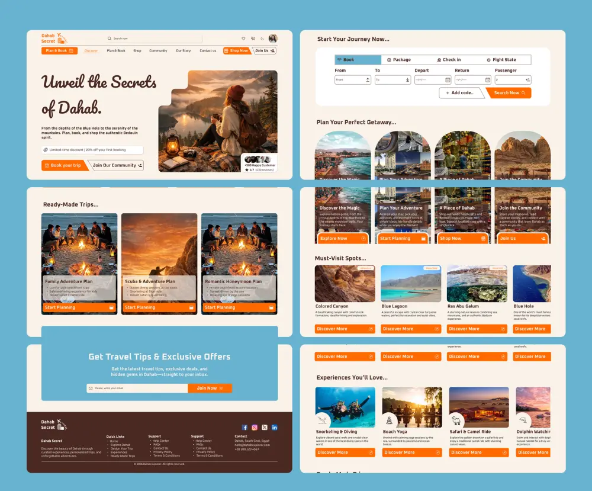The height and width of the screenshot is (491, 592).
Task: Click the discount tag icon beside limited-time offer
Action: tap(46, 150)
